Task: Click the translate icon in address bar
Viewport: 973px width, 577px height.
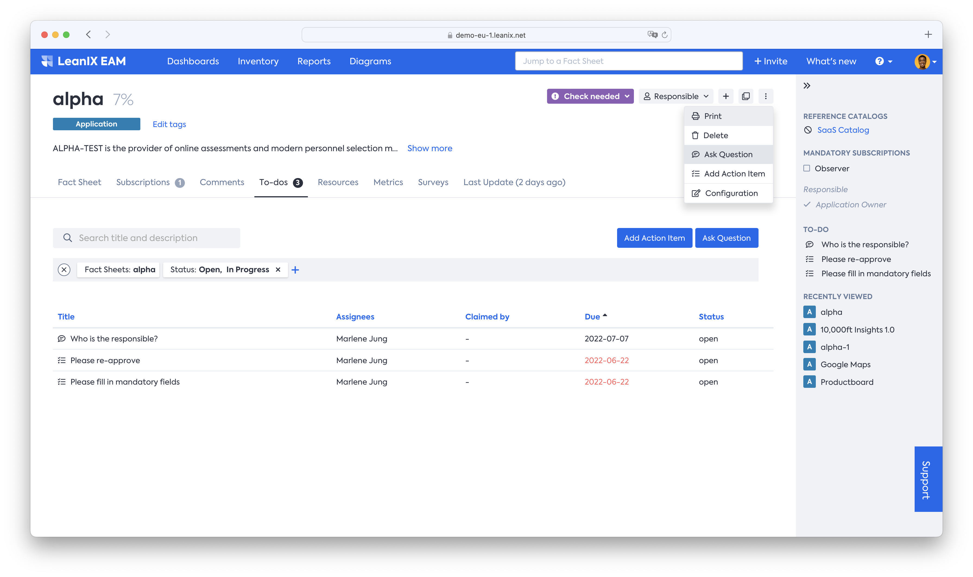Action: coord(652,35)
